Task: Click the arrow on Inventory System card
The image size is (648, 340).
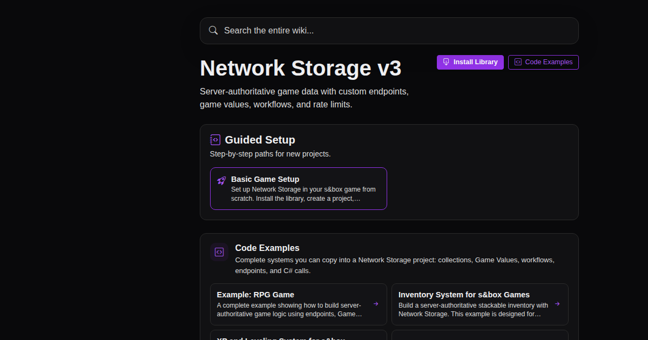Action: coord(557,304)
